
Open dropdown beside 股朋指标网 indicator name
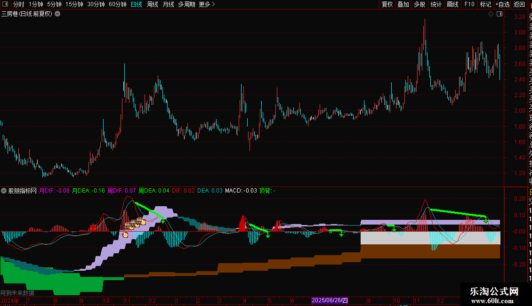tap(4, 191)
